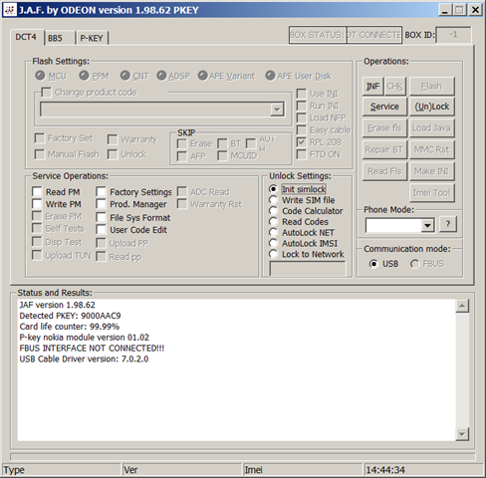
Task: Click the status log scroll up arrow
Action: pos(462,306)
